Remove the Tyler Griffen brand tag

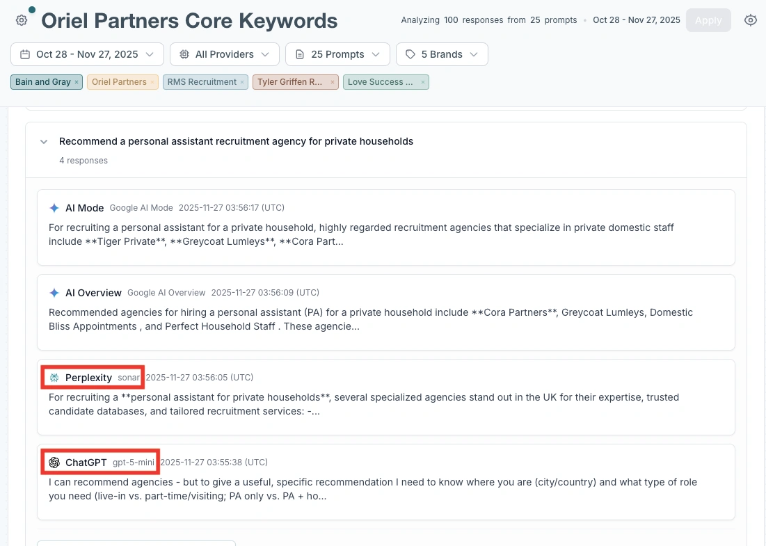[333, 82]
